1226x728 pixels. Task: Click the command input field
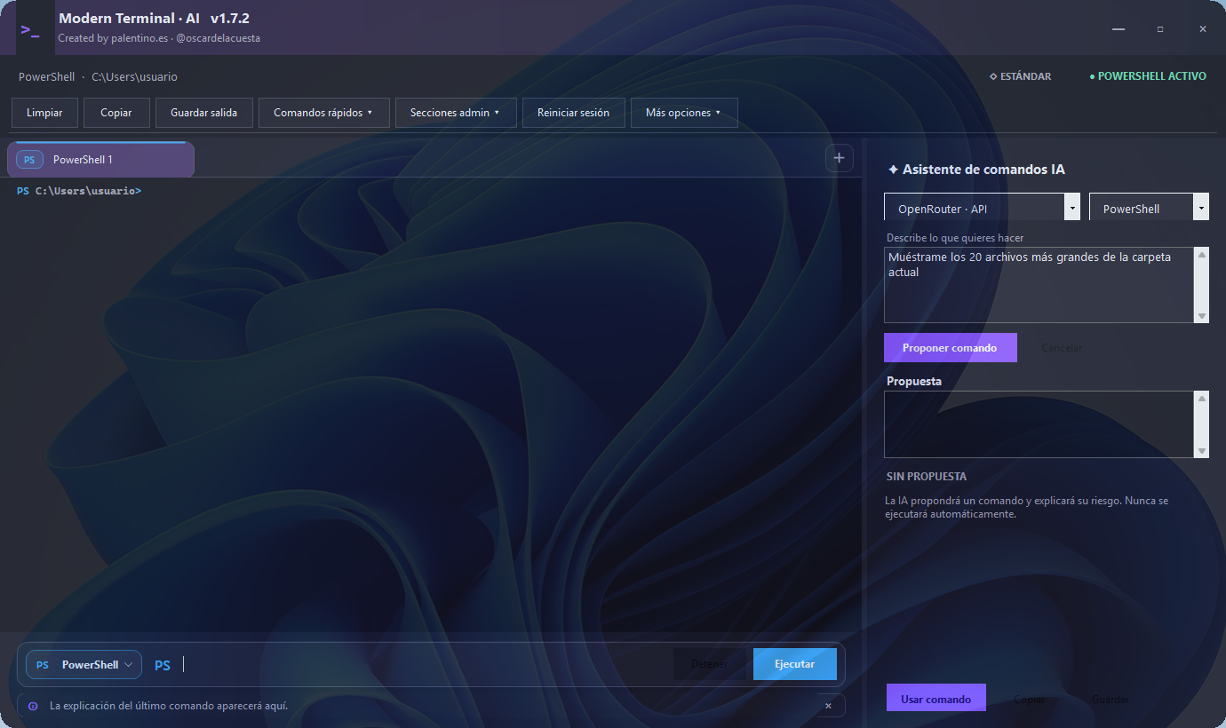point(424,664)
